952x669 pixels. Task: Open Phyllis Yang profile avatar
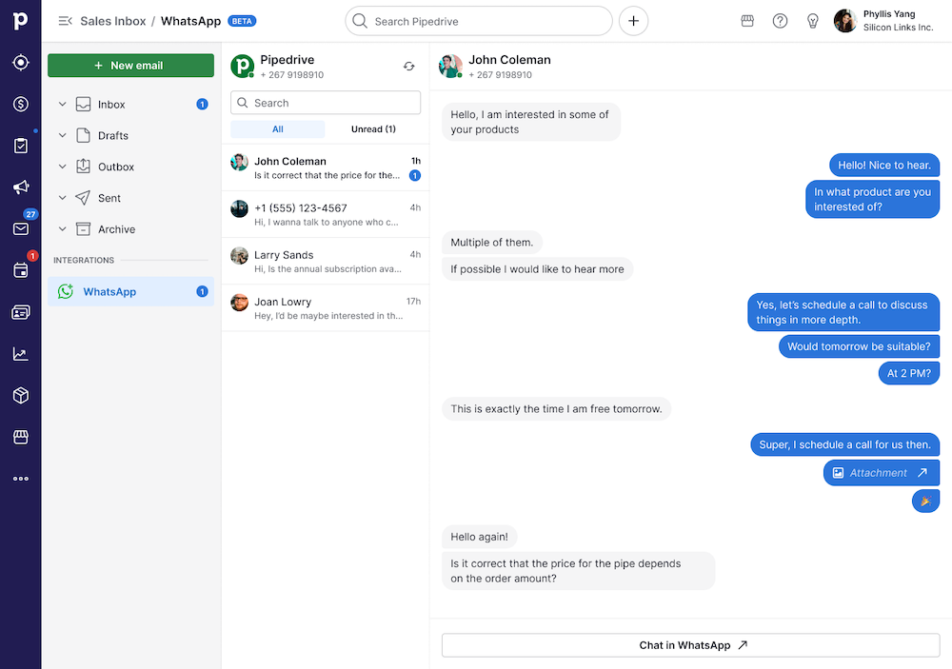tap(844, 21)
